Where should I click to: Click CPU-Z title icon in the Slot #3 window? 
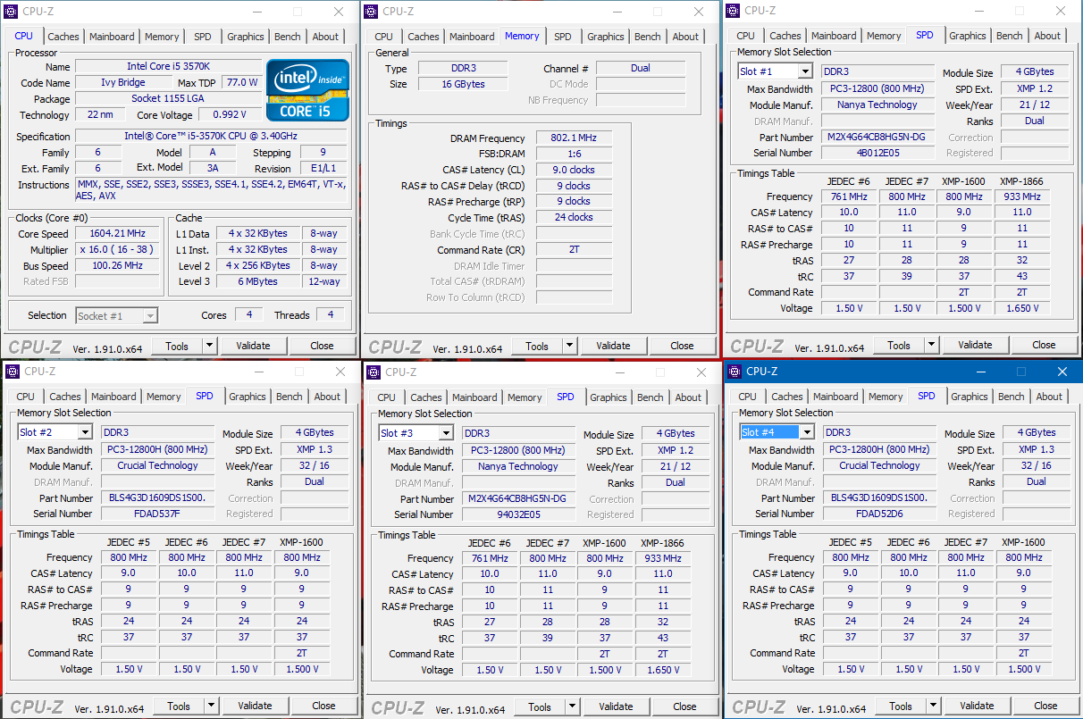pos(372,372)
